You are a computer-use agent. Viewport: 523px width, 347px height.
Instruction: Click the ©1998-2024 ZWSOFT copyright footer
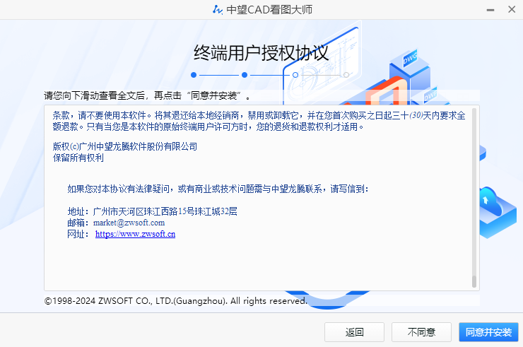point(175,300)
